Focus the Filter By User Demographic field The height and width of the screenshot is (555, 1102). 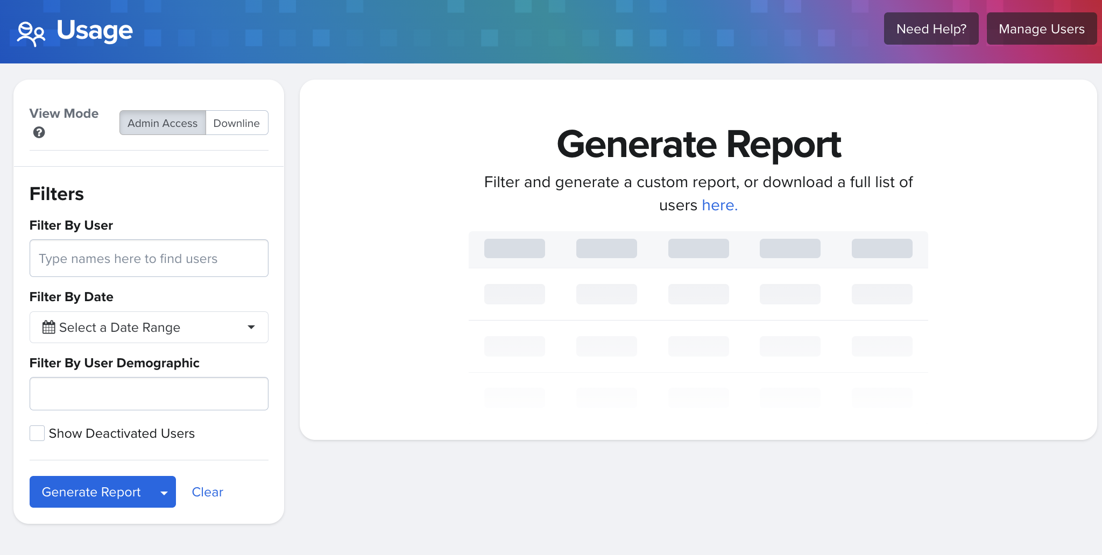coord(149,394)
